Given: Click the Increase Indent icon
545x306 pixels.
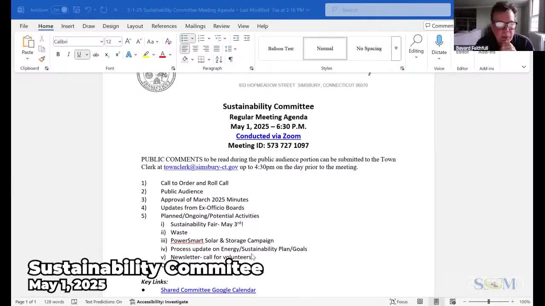Looking at the screenshot, I should coord(247,38).
